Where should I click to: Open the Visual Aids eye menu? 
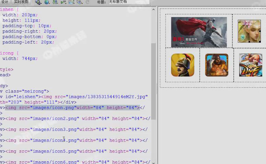pos(80,2)
